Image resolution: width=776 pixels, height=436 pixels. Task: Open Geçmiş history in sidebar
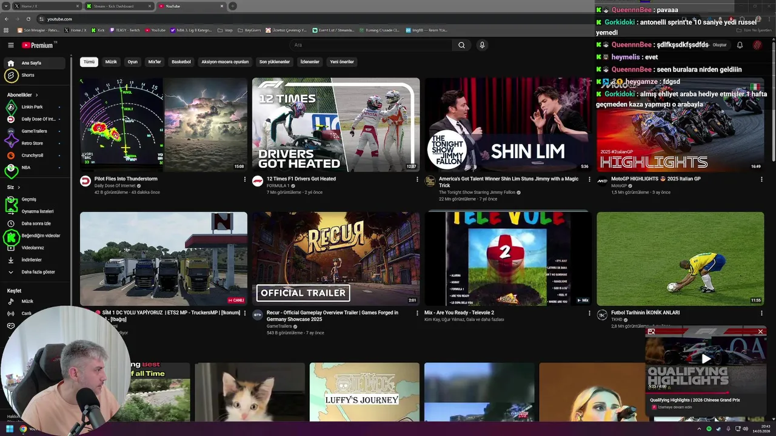pyautogui.click(x=33, y=199)
